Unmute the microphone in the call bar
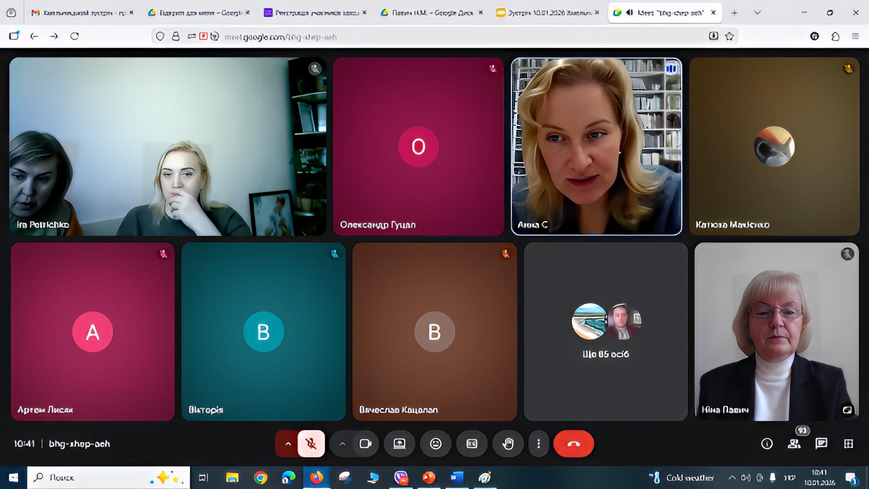The width and height of the screenshot is (869, 489). (x=311, y=444)
